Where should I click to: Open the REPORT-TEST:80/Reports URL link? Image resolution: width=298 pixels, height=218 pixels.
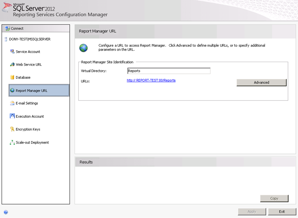151,80
